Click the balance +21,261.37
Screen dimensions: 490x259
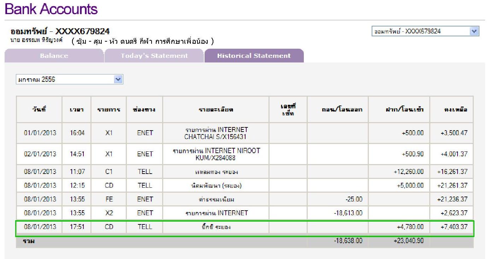[x=452, y=186]
